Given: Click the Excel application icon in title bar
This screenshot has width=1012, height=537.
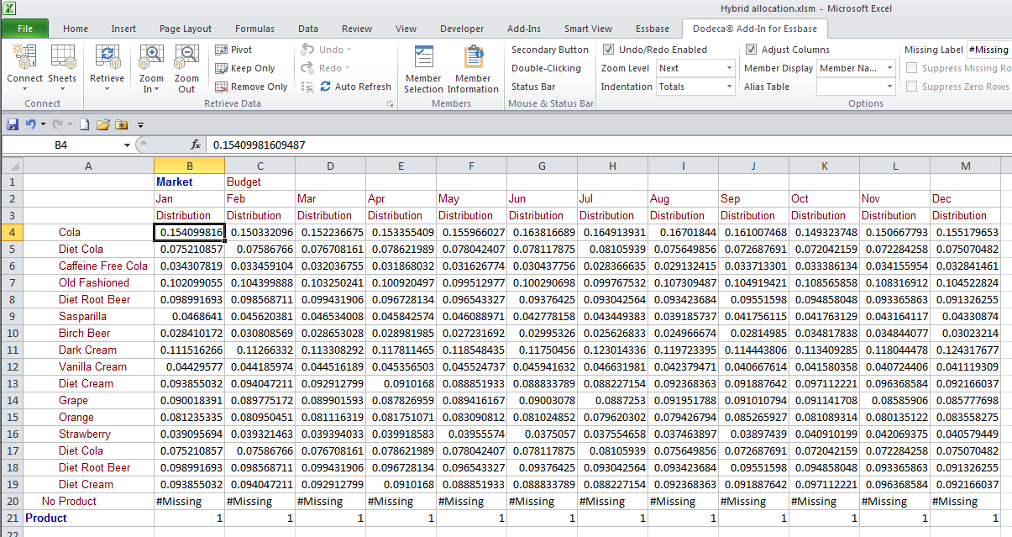Looking at the screenshot, I should click(x=8, y=8).
